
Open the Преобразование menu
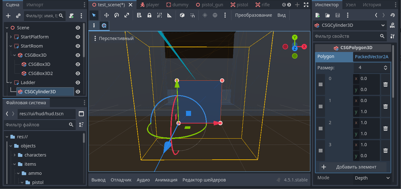(x=253, y=15)
